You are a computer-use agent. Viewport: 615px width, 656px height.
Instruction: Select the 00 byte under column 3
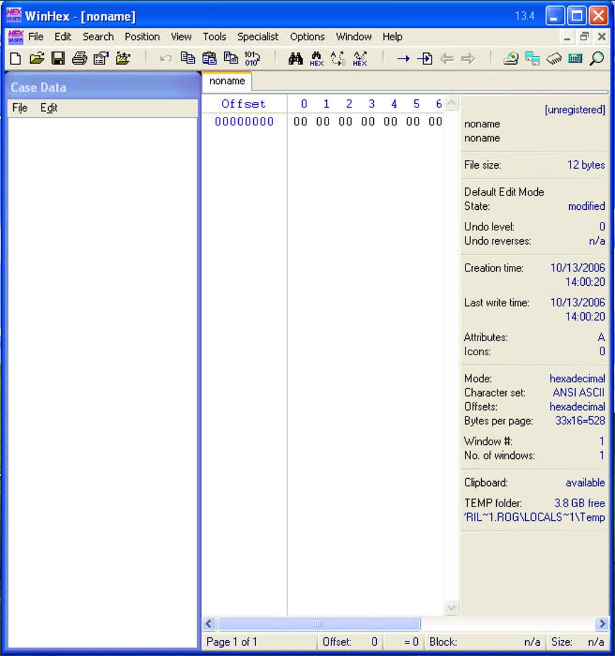(368, 122)
